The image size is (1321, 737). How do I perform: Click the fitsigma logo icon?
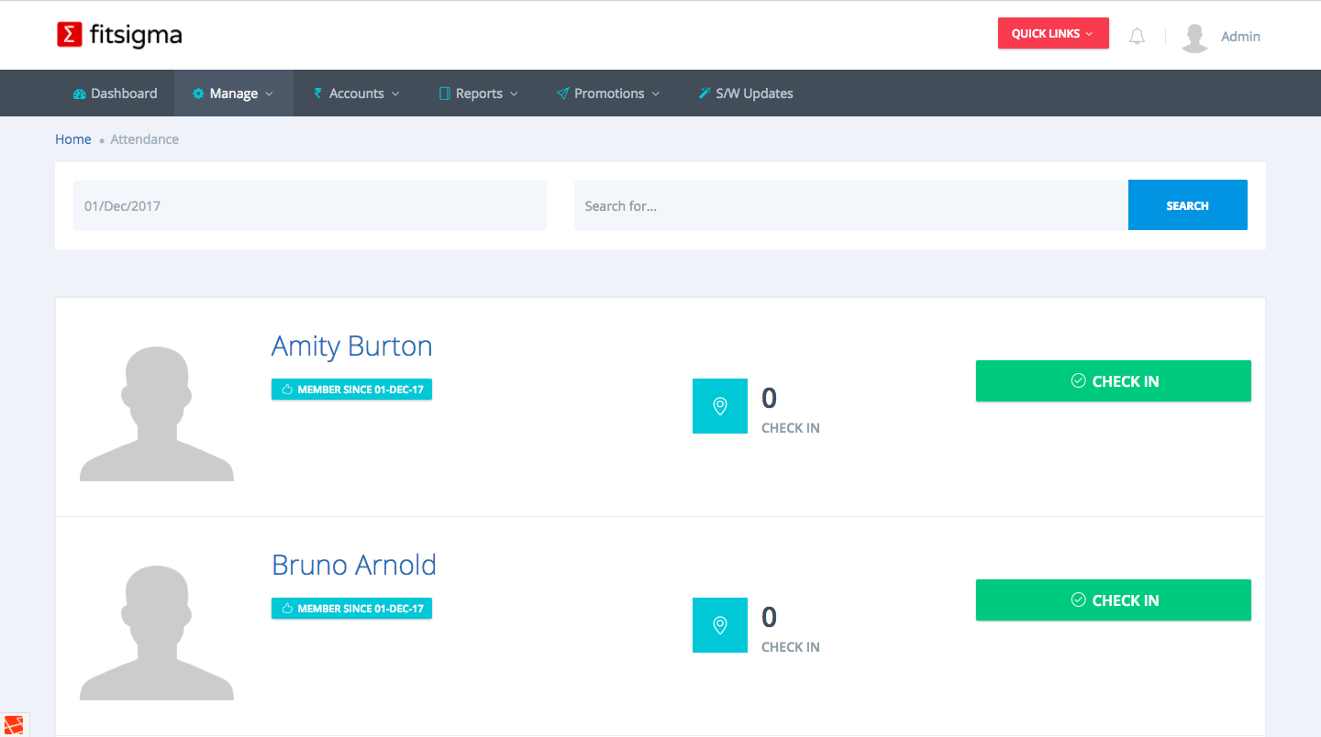click(x=70, y=35)
